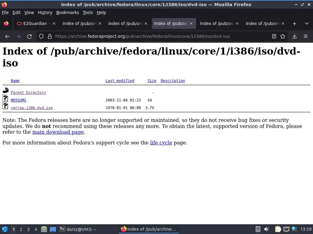Open the removable media eject tray icon
The image size is (313, 234).
(x=258, y=229)
